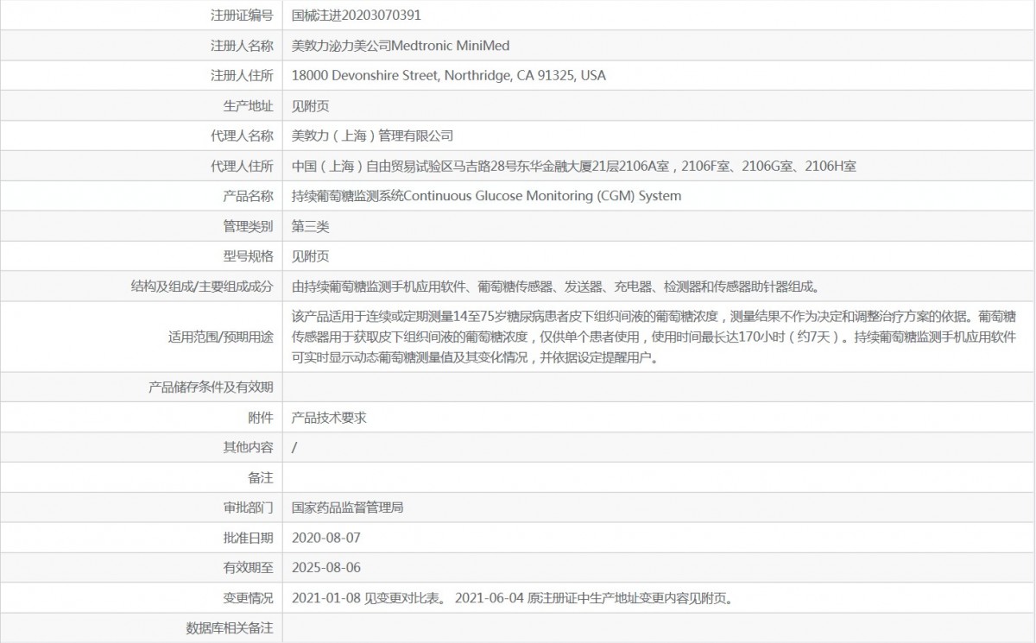Select the agent name 美敦力(上海)管理有限公司
The width and height of the screenshot is (1036, 643).
(372, 136)
